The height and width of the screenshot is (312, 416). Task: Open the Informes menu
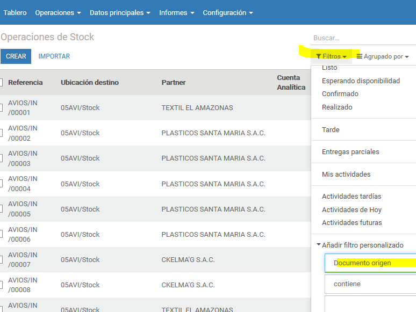pyautogui.click(x=176, y=12)
